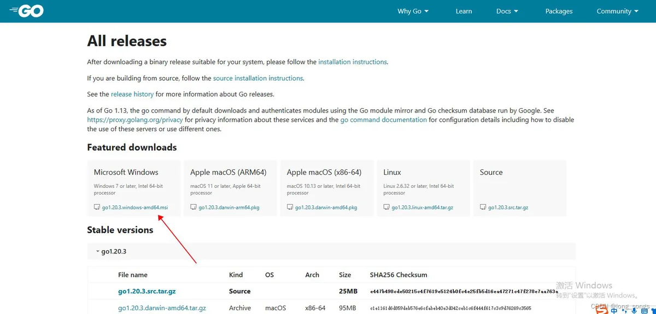Click download icon beside featured go1.20.3.src.tar.gz
This screenshot has width=656, height=314.
coord(483,208)
